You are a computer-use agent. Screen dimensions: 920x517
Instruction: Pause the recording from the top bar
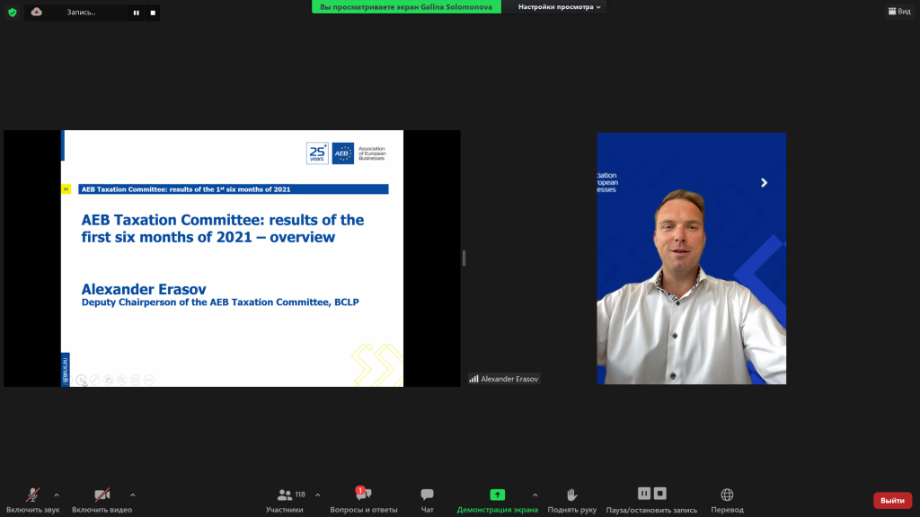pos(137,13)
